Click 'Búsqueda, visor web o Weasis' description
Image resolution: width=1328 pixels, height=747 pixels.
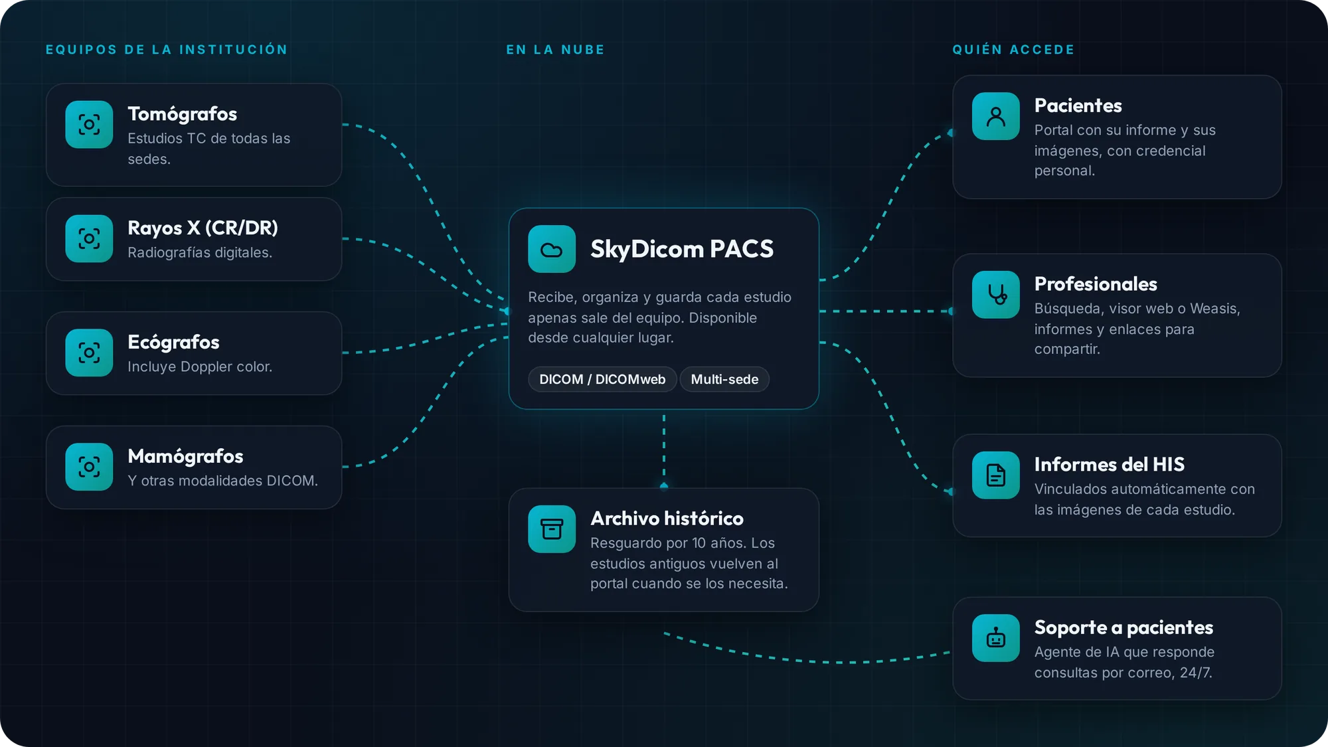(1137, 329)
